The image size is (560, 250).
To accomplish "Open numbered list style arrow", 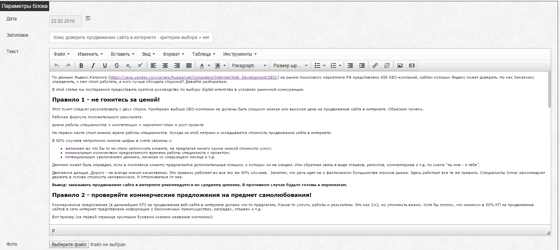I will (340, 66).
